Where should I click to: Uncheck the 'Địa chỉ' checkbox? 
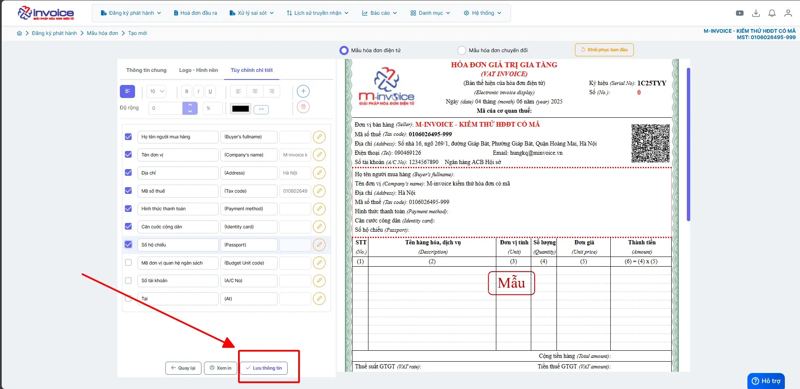pos(128,173)
